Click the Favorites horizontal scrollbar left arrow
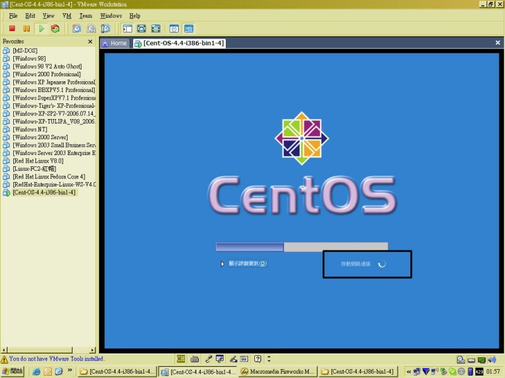 (x=4, y=350)
